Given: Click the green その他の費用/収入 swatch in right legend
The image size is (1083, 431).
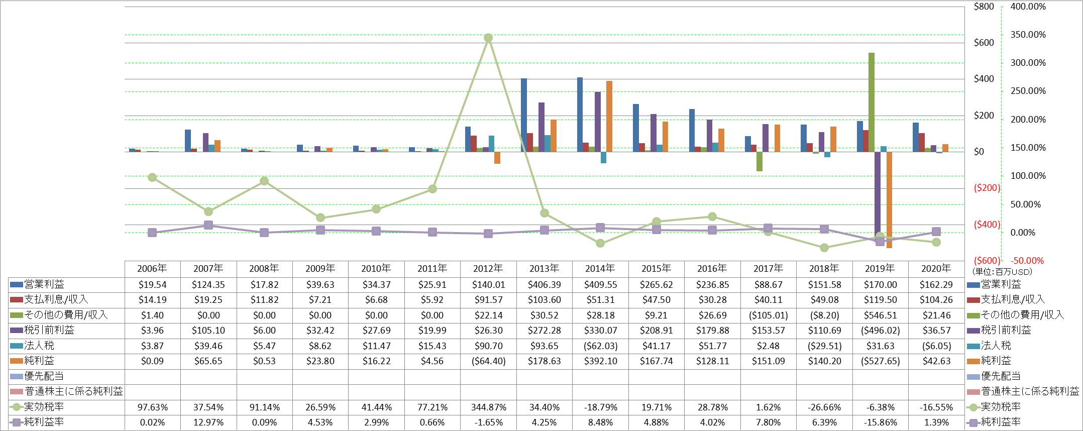Looking at the screenshot, I should 973,315.
